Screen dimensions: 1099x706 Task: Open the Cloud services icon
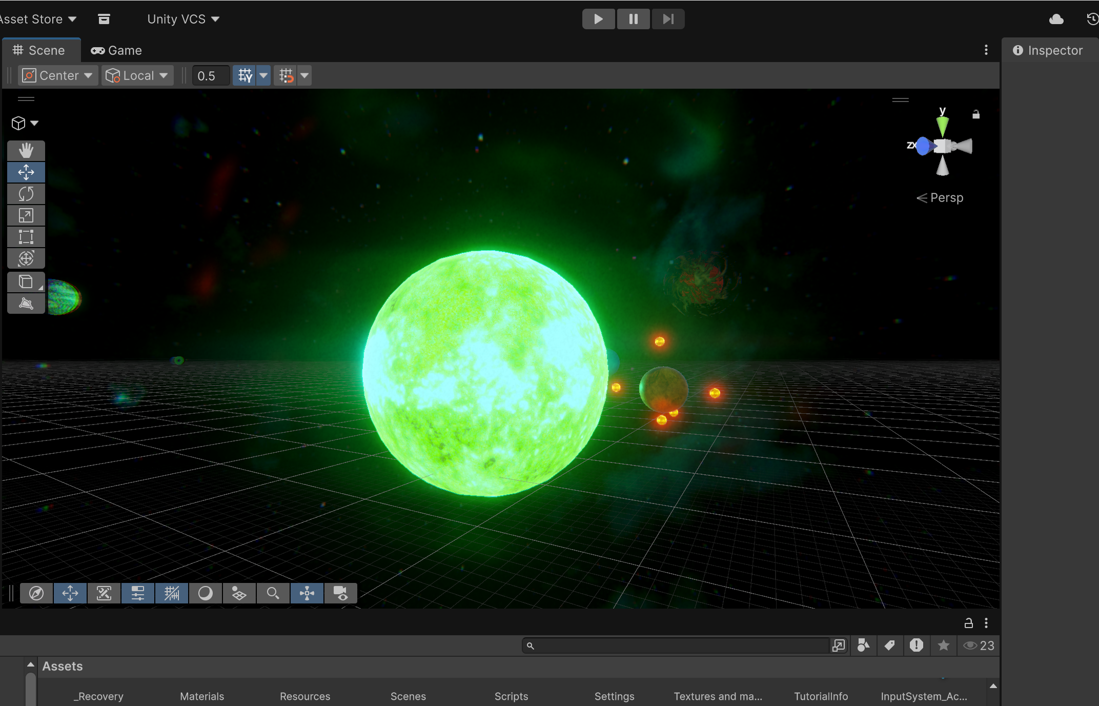point(1056,19)
